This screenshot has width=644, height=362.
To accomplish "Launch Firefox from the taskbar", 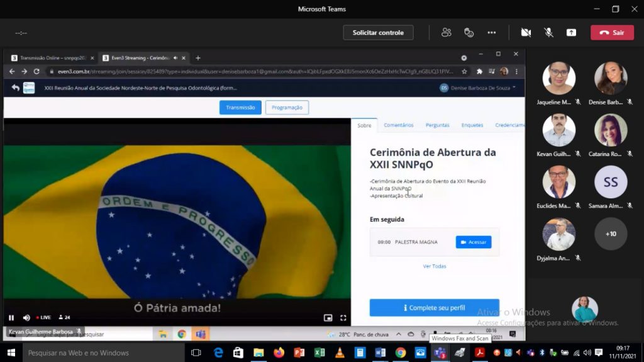I will tap(279, 353).
